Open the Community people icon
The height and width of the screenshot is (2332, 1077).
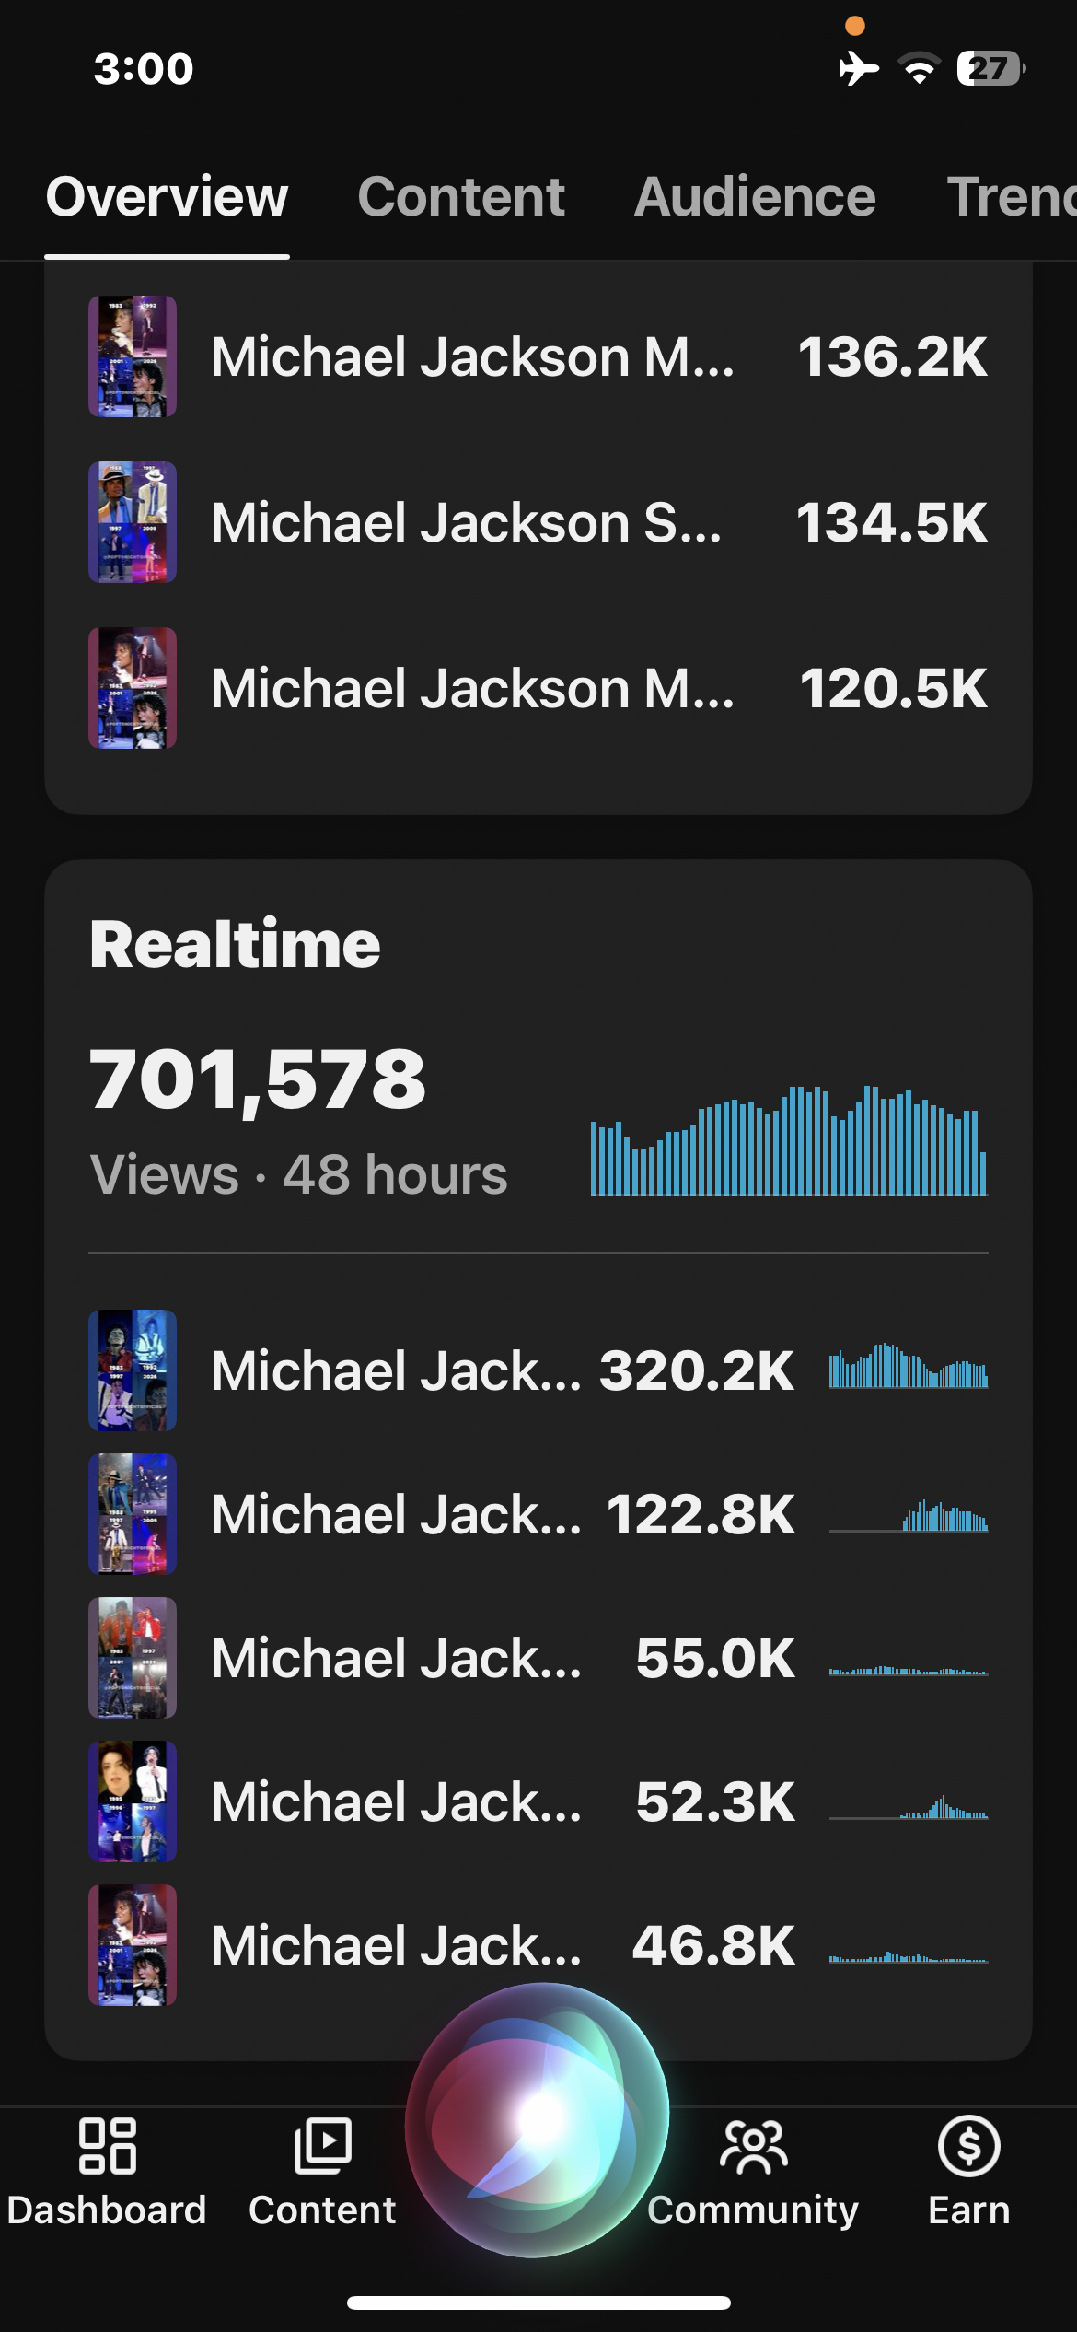(753, 2146)
